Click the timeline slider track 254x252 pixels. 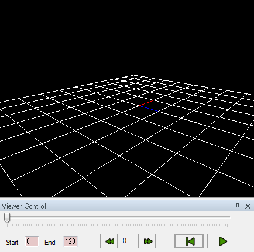tap(119, 217)
